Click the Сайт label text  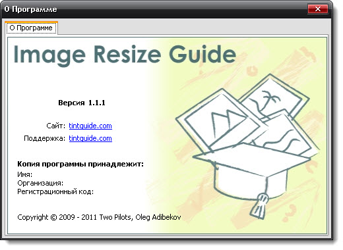tap(55, 126)
